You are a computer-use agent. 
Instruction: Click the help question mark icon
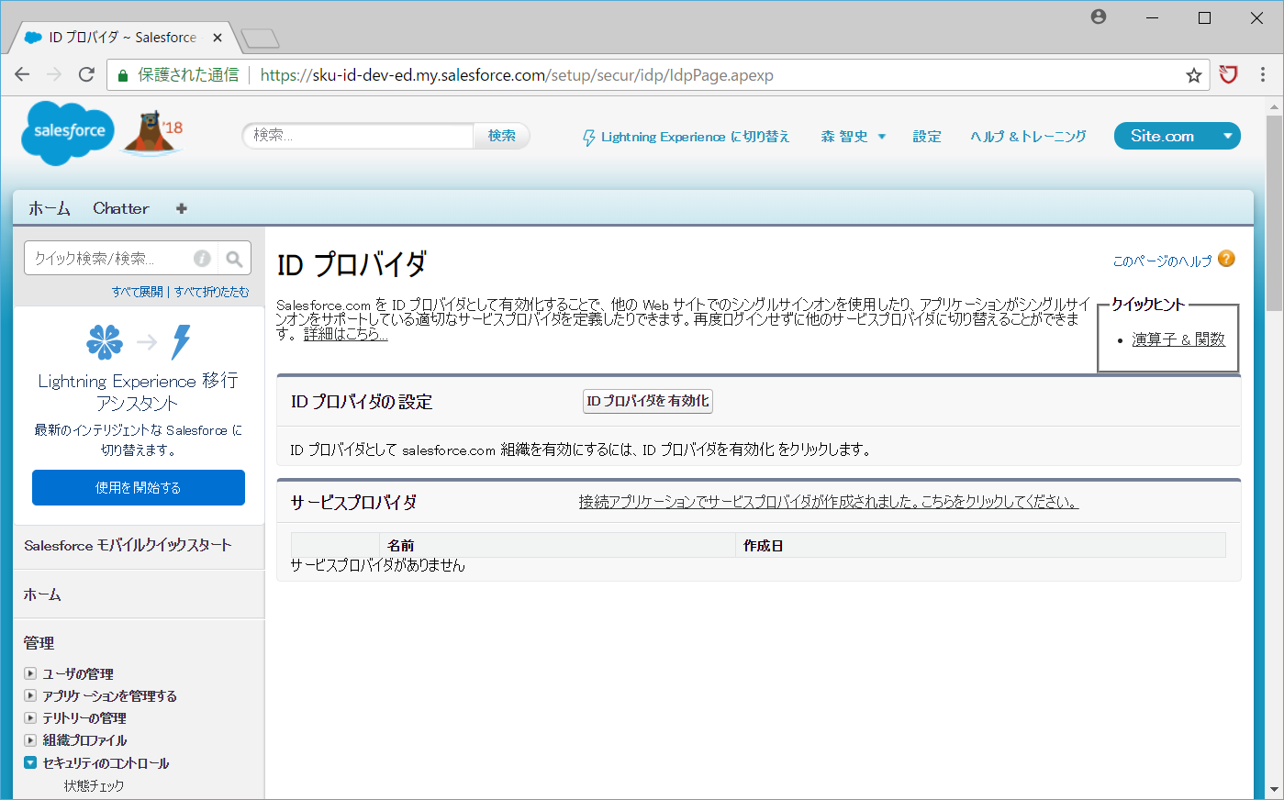(x=1226, y=260)
